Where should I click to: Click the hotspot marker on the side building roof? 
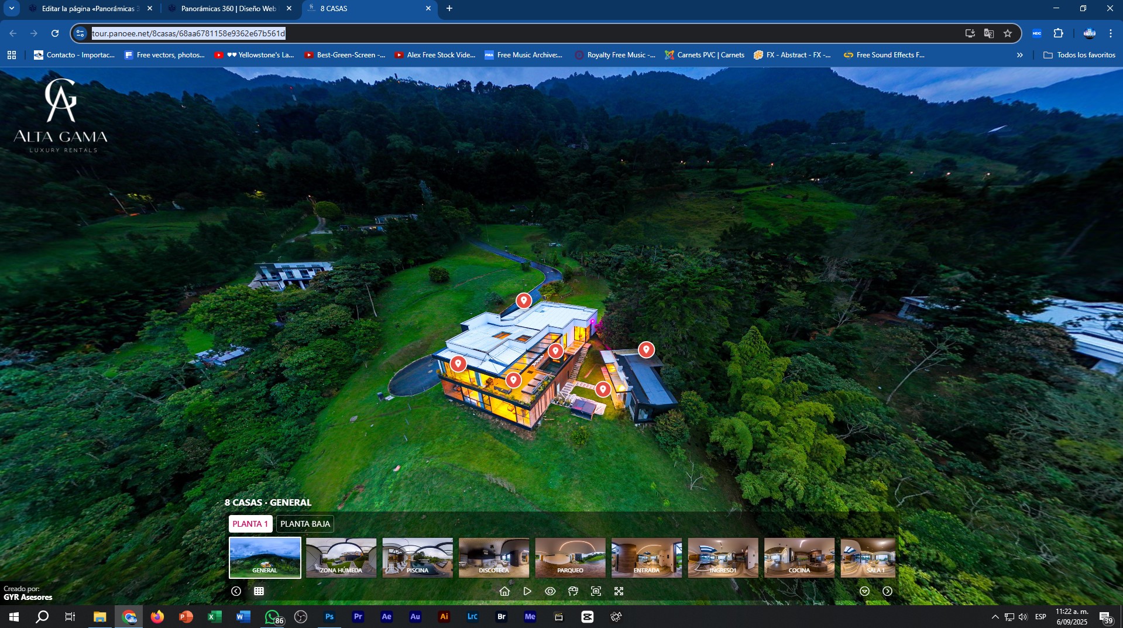[x=646, y=349]
